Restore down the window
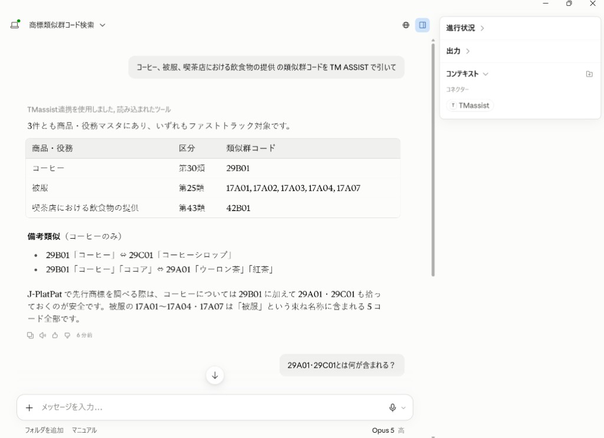The width and height of the screenshot is (604, 438). pyautogui.click(x=569, y=4)
